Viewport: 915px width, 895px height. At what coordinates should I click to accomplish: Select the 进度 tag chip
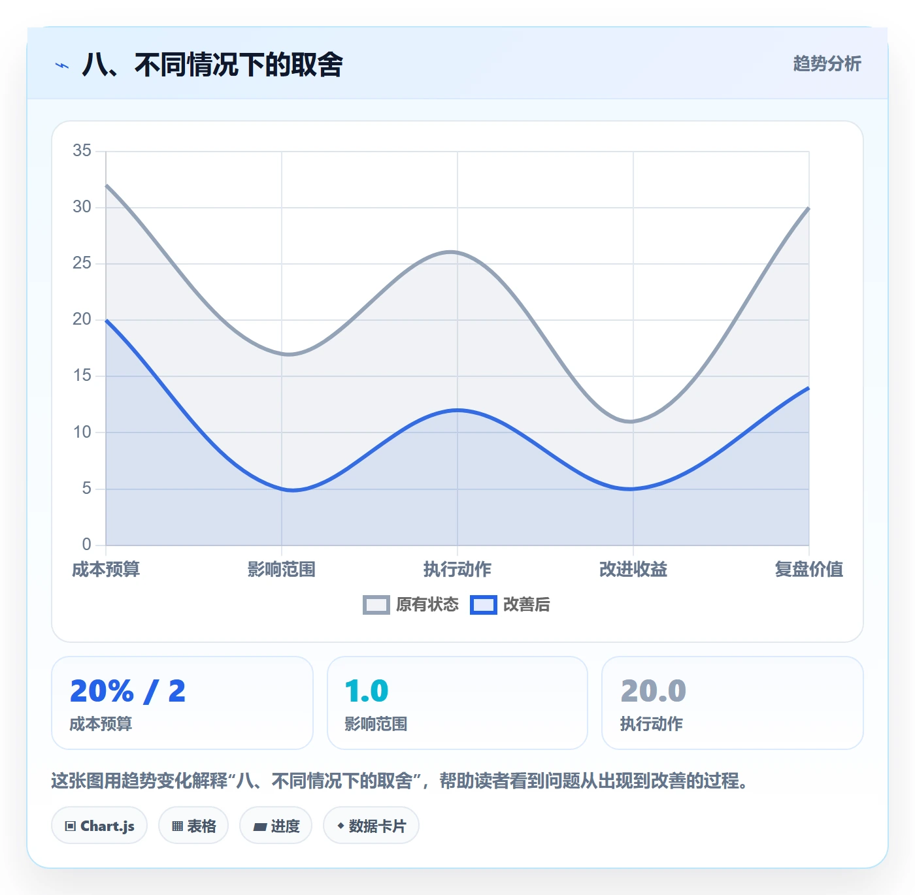point(276,826)
